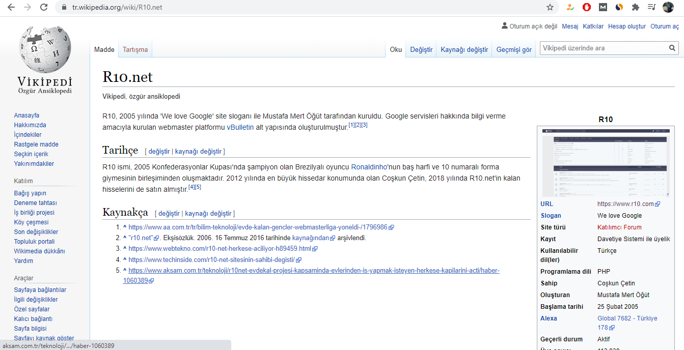Screen dimensions: 684x350
Task: Click the değiştir link beside Tarihçe
Action: [x=159, y=152]
